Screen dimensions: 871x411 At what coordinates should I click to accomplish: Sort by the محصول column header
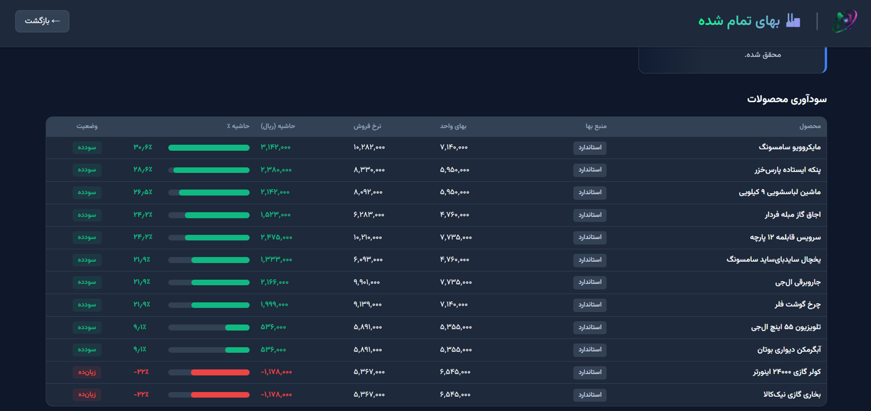[x=810, y=126]
